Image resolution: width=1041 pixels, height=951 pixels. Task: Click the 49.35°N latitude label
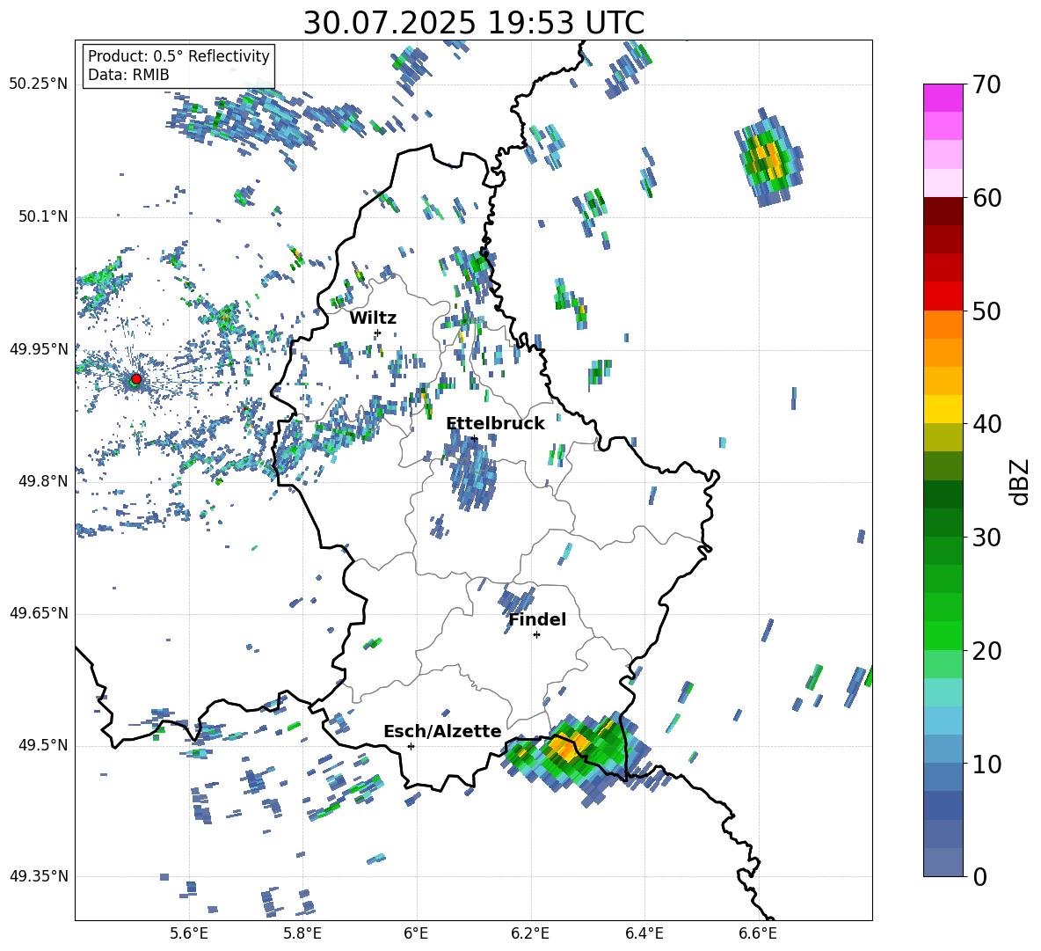39,876
